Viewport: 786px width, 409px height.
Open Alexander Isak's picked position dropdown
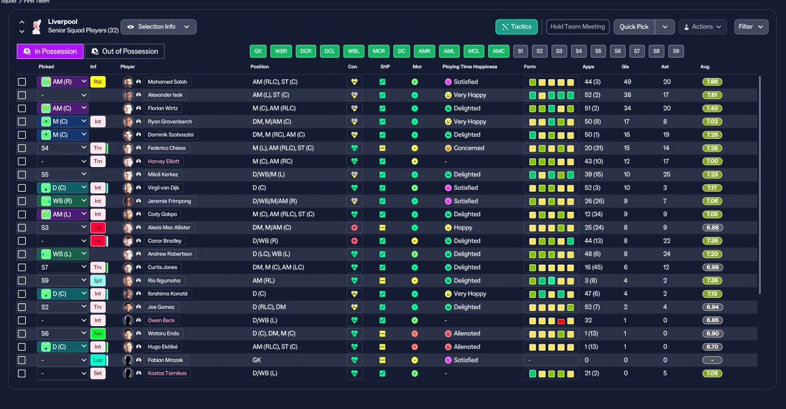[x=63, y=95]
